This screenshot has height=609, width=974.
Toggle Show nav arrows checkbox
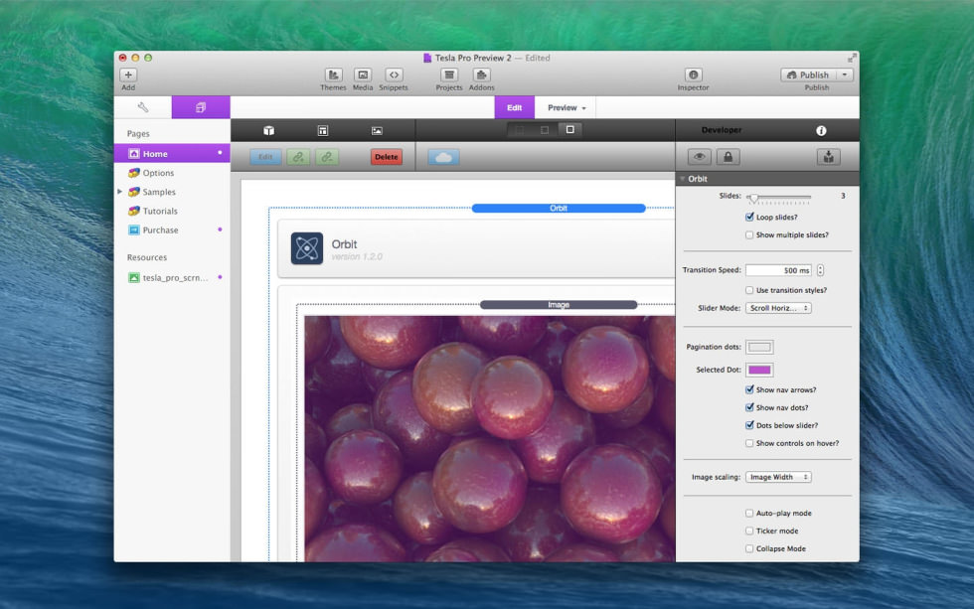pos(749,389)
